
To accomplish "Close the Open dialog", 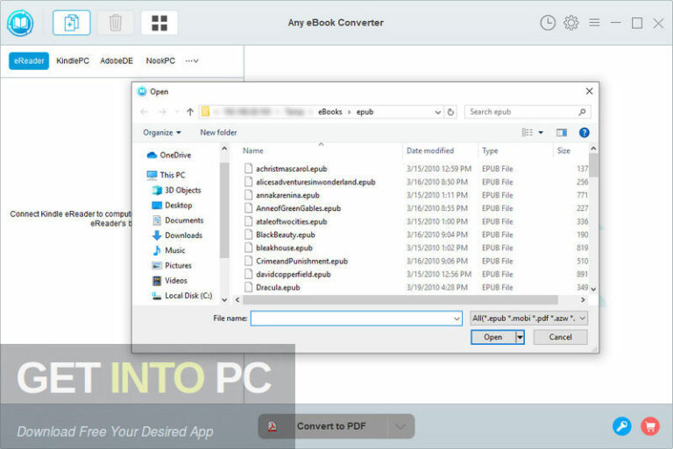I will coord(589,91).
